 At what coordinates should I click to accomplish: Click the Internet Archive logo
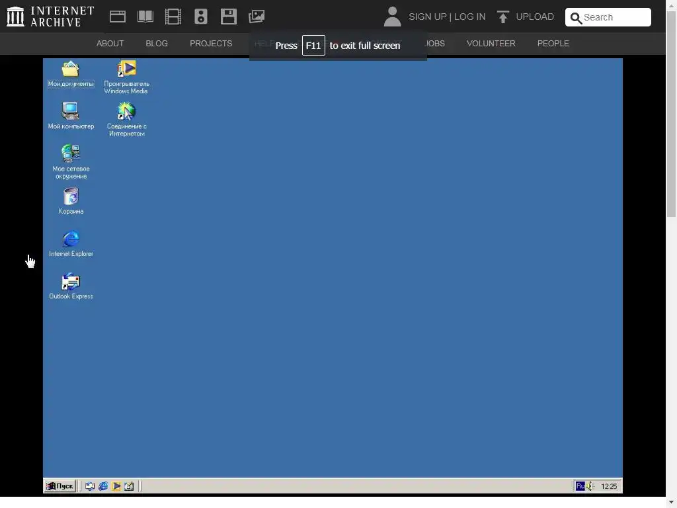click(x=50, y=17)
